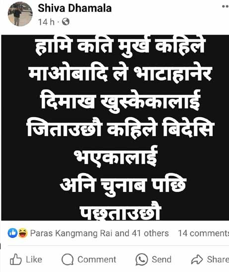Screen dimensions: 229x272
Task: Click the Haha laughing reaction emoji
Action: (23, 233)
